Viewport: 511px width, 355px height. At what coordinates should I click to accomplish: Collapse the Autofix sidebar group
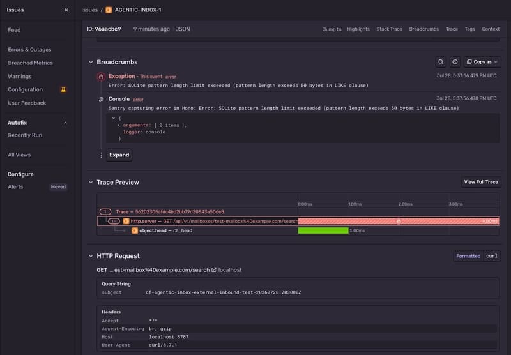click(x=65, y=123)
